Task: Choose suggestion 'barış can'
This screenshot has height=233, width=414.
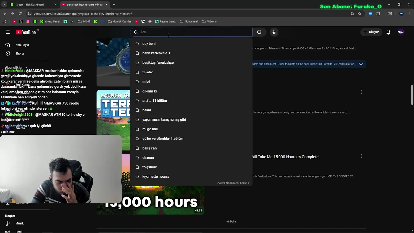Action: click(191, 148)
